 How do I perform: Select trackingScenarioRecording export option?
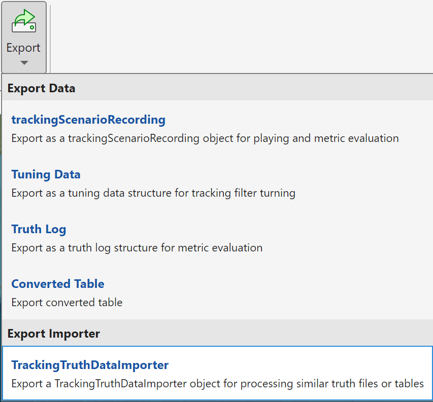[x=88, y=120]
